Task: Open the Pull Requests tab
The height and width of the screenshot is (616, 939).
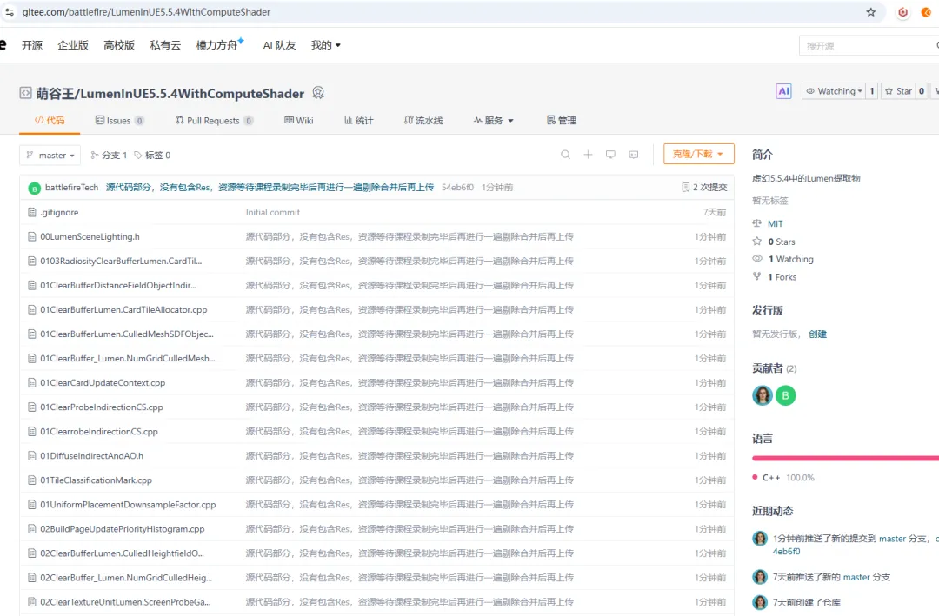Action: [x=214, y=120]
